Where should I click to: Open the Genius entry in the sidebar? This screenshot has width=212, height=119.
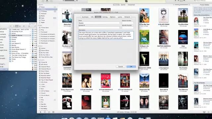(43, 48)
